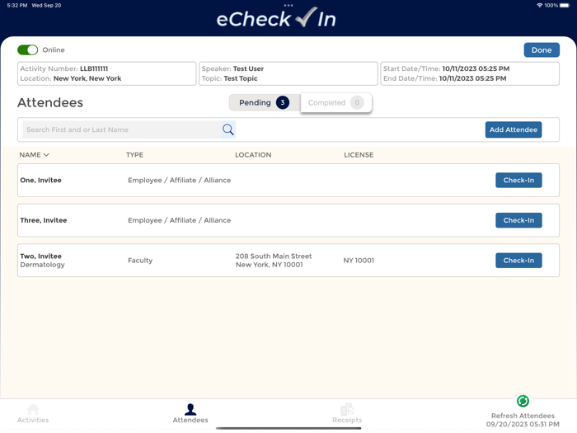577x433 pixels.
Task: Check in One, Invitee
Action: pos(518,180)
